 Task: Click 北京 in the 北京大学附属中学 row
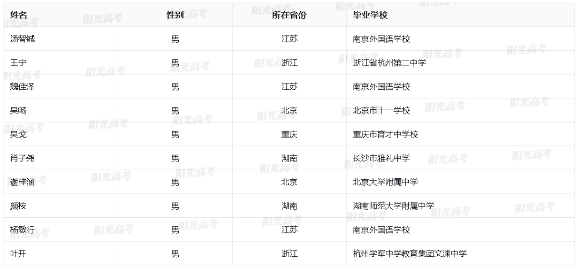coord(290,182)
